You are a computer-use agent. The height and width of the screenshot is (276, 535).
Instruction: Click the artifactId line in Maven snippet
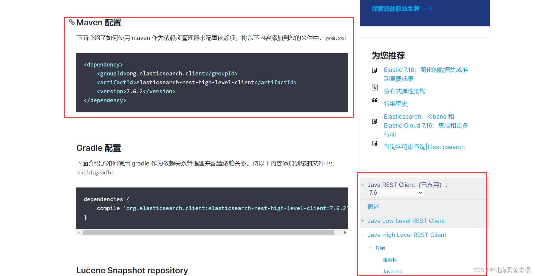197,83
